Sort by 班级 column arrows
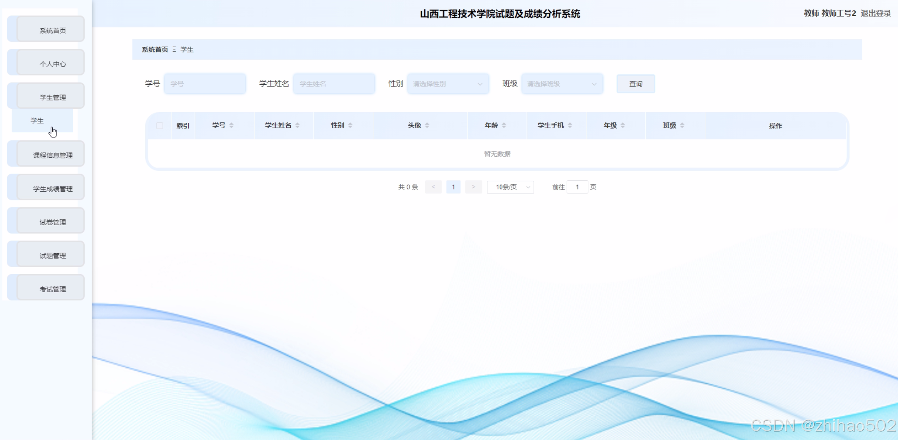Screen dimensions: 898x440 click(682, 125)
